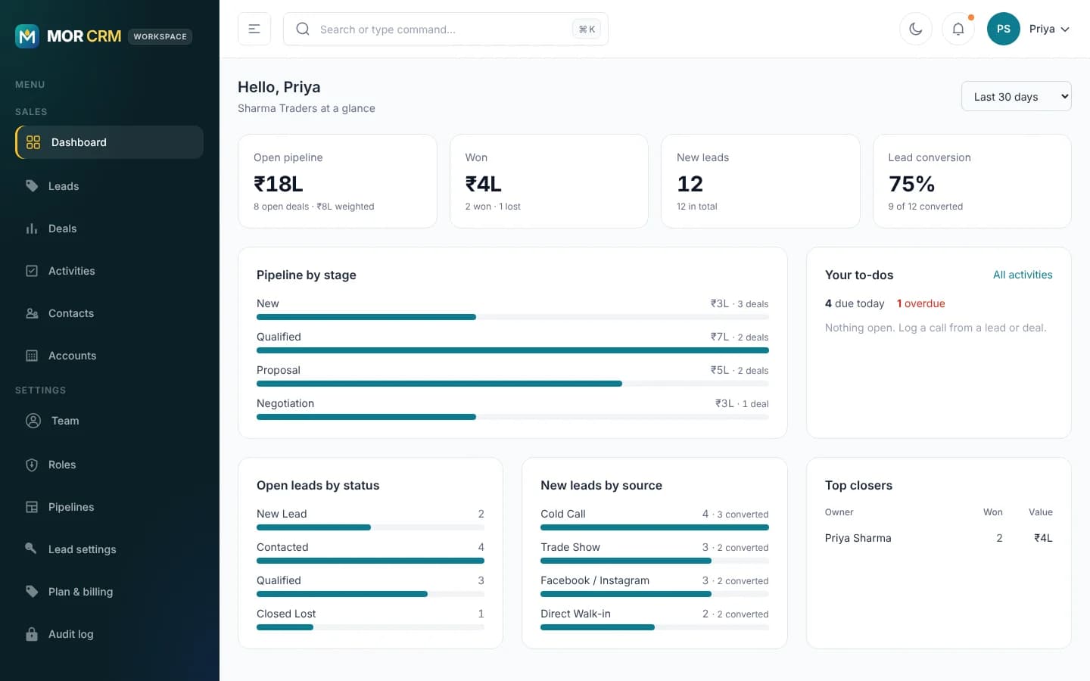Click the MOR CRM logo icon
This screenshot has height=681, width=1090.
pos(27,36)
